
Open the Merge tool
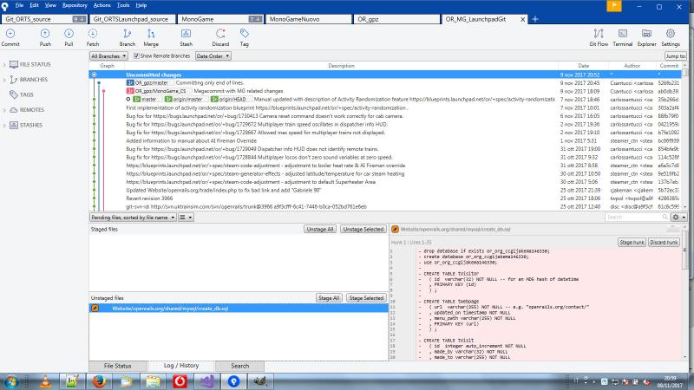pos(151,37)
